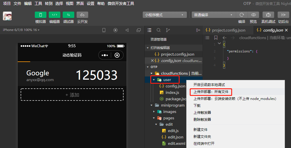Viewport: 291px width, 148px height.
Task: Click the bookmark icon in breadcrumb bar
Action: pyautogui.click(x=216, y=38)
